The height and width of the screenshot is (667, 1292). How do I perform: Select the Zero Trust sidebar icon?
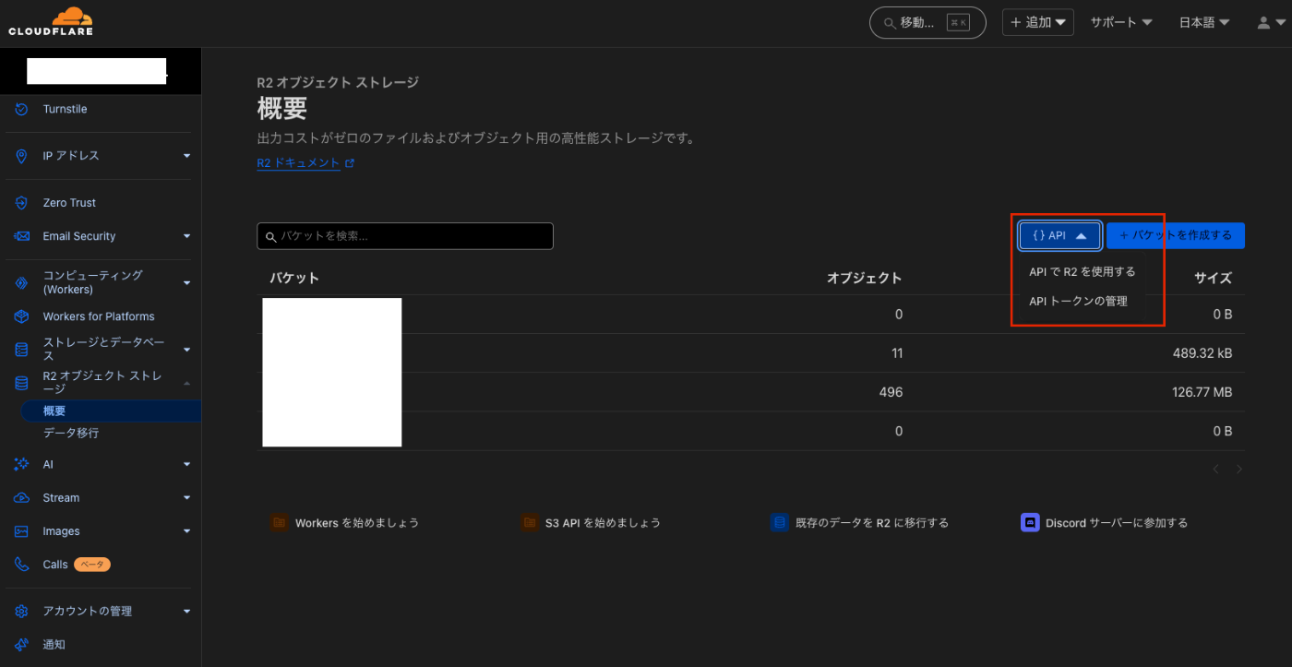[19, 202]
